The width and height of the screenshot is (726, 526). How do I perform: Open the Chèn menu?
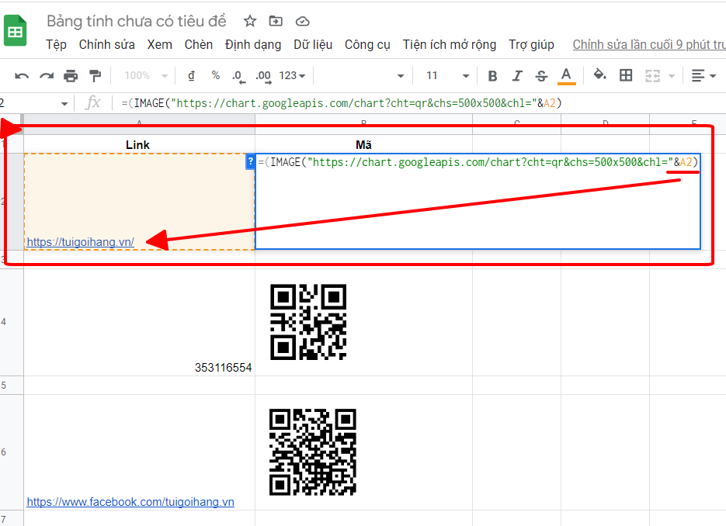tap(199, 44)
